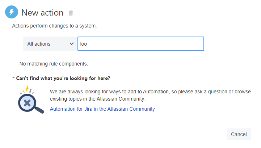Click the "New action" heading text
Viewport: 261px width, 148px height.
click(x=42, y=13)
